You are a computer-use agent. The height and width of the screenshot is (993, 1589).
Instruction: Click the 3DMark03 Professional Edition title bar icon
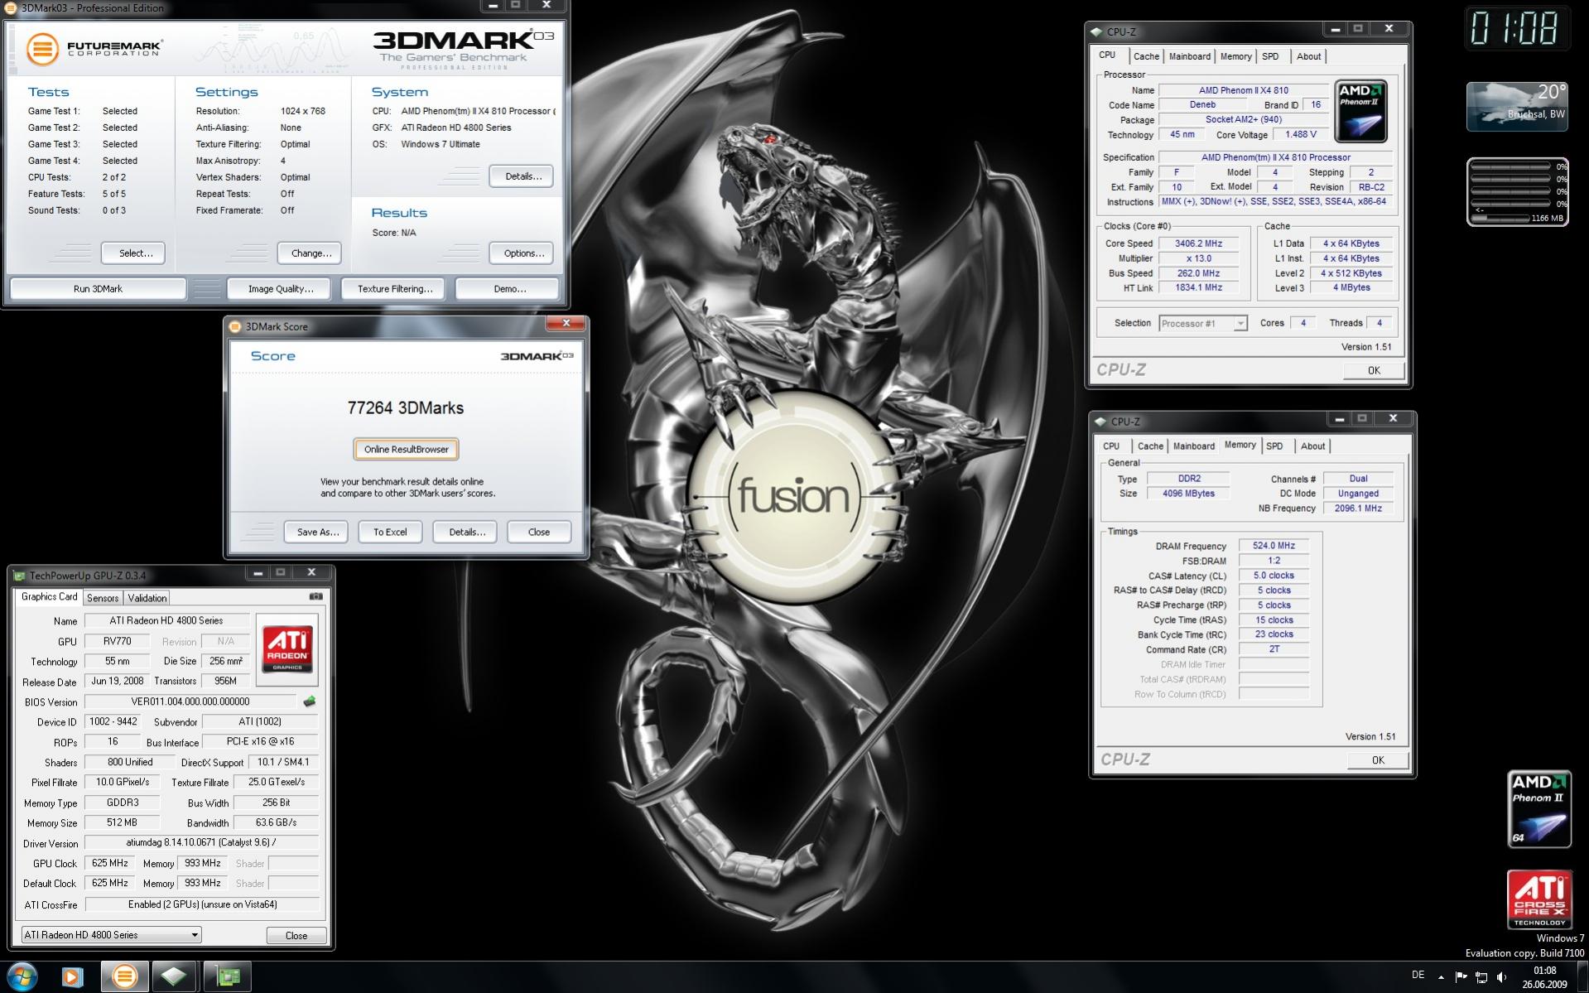(11, 8)
